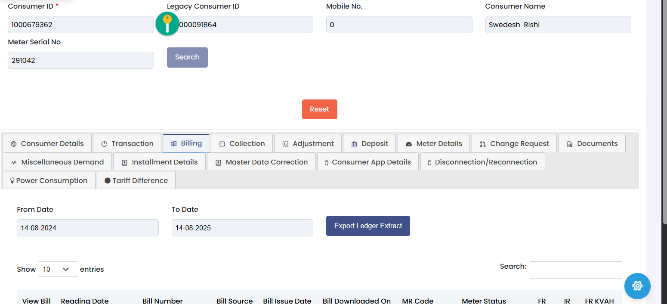Switch to the Transaction tab
The height and width of the screenshot is (304, 667).
[127, 143]
